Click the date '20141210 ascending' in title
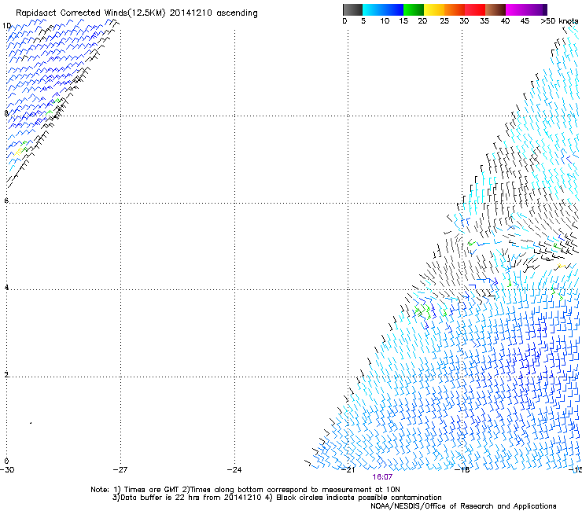 point(213,13)
